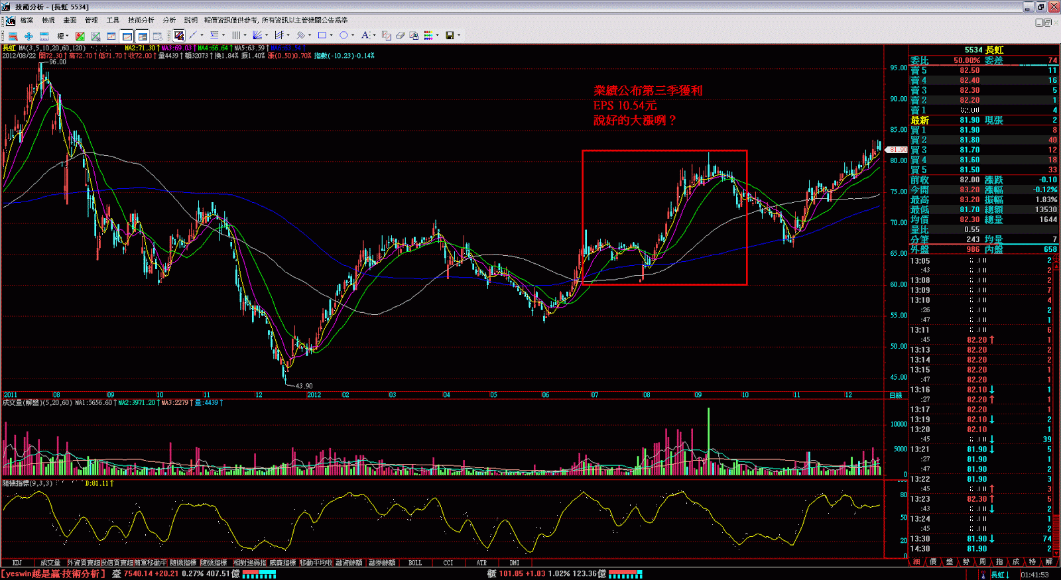Switch to the 成交量 indicator tab
Viewport: 1061px width, 580px height.
[x=50, y=563]
